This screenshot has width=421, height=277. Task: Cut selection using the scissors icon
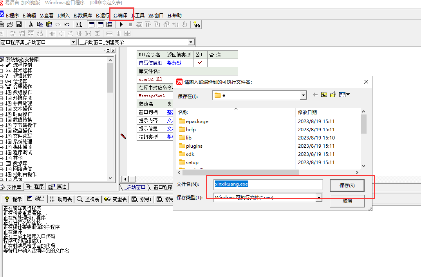31,25
